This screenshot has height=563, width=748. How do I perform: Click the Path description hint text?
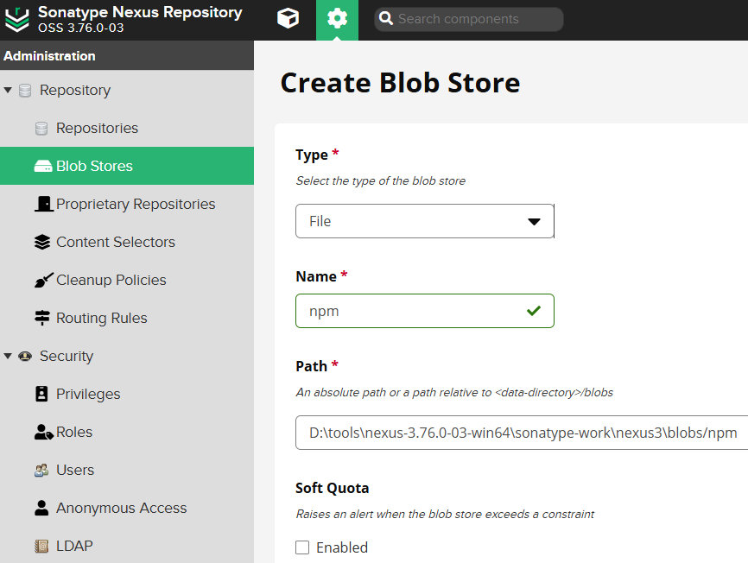coord(454,392)
